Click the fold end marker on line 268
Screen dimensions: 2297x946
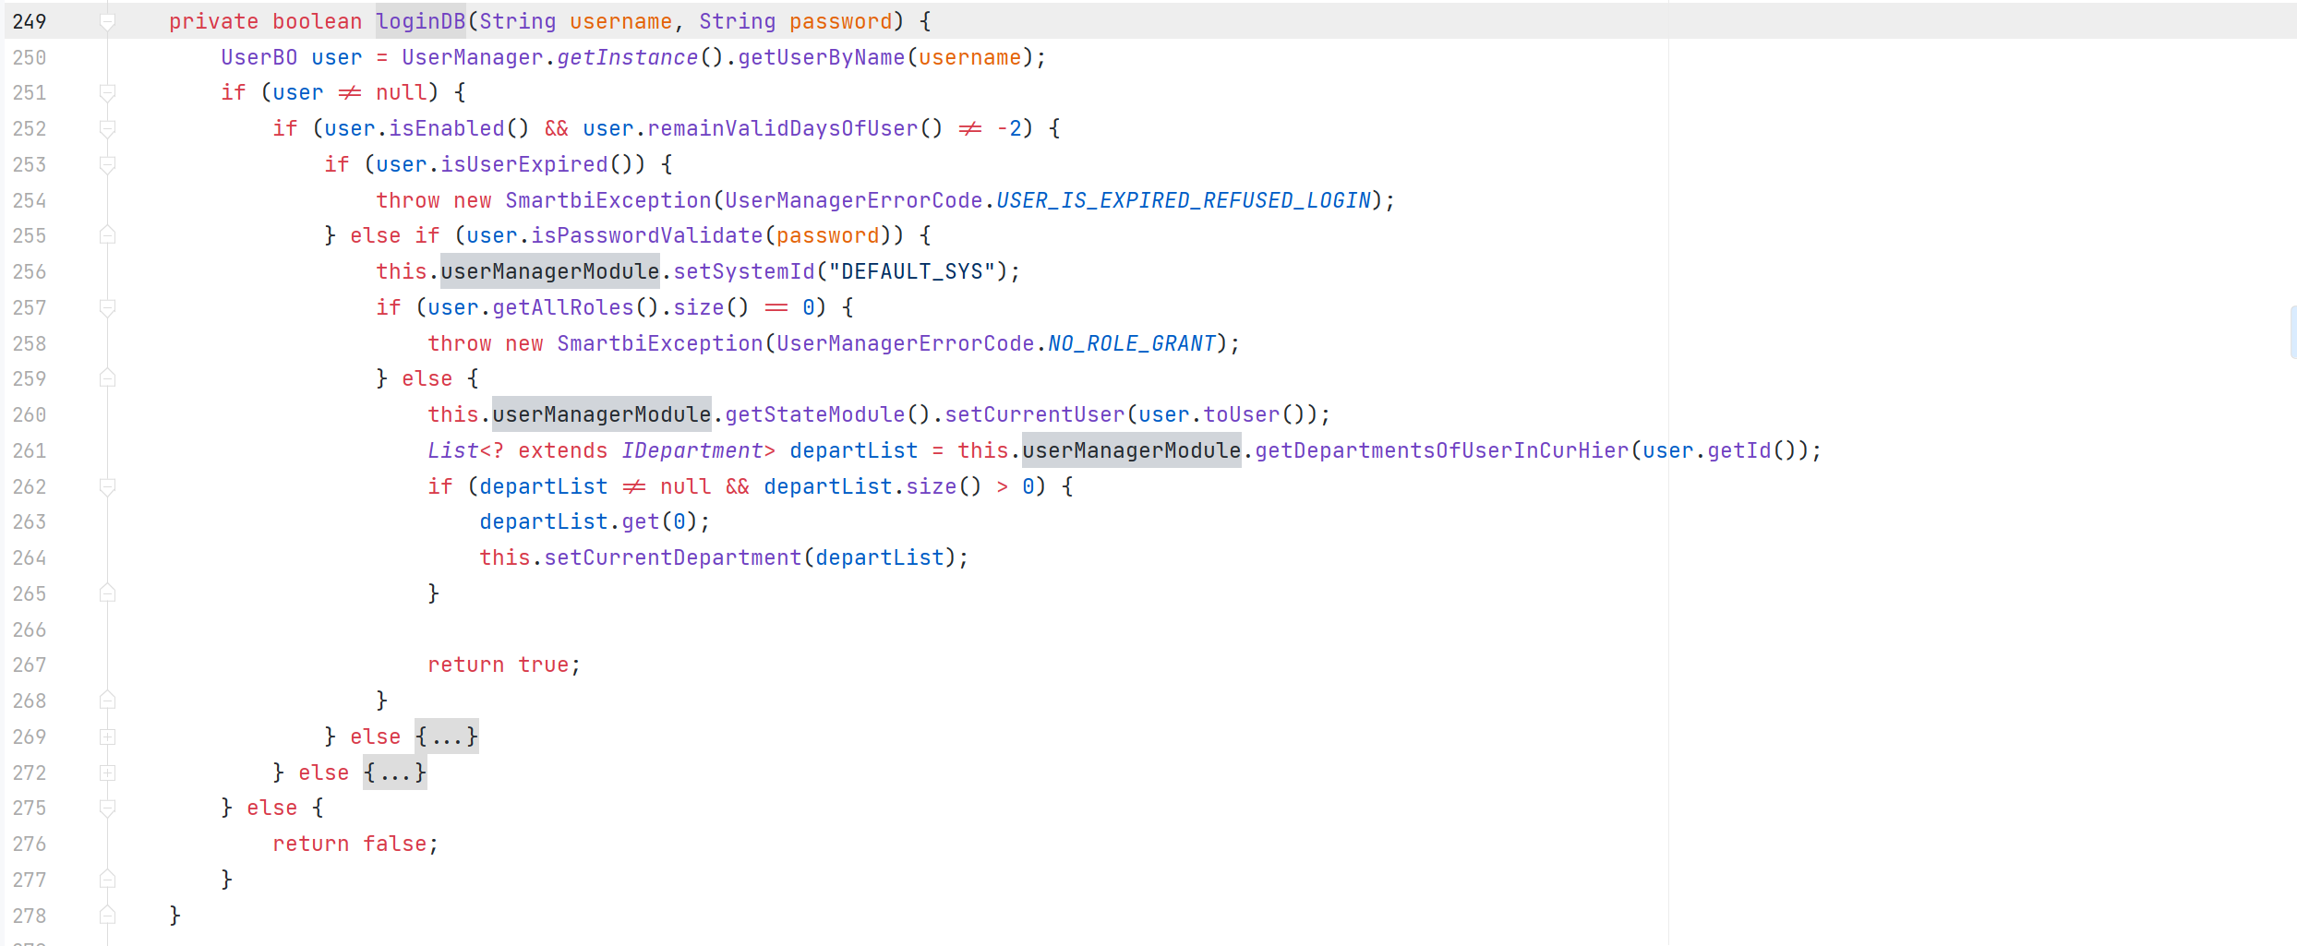[x=107, y=701]
